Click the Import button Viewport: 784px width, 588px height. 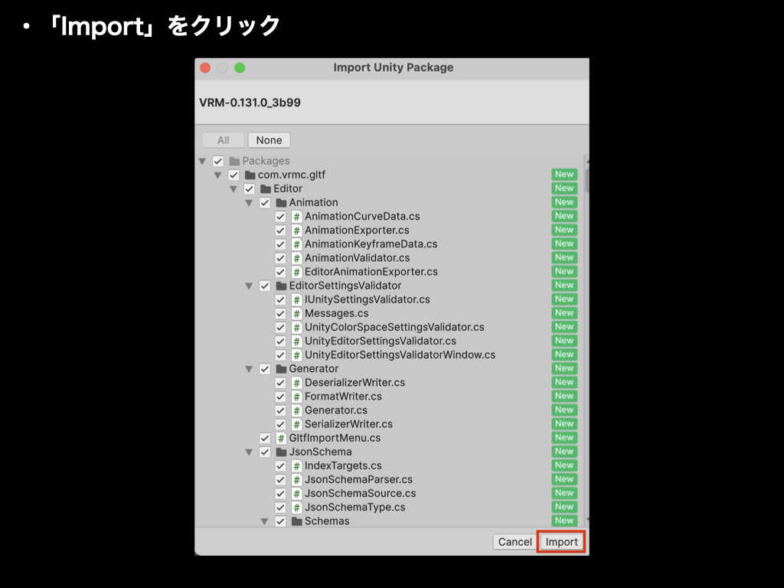561,542
